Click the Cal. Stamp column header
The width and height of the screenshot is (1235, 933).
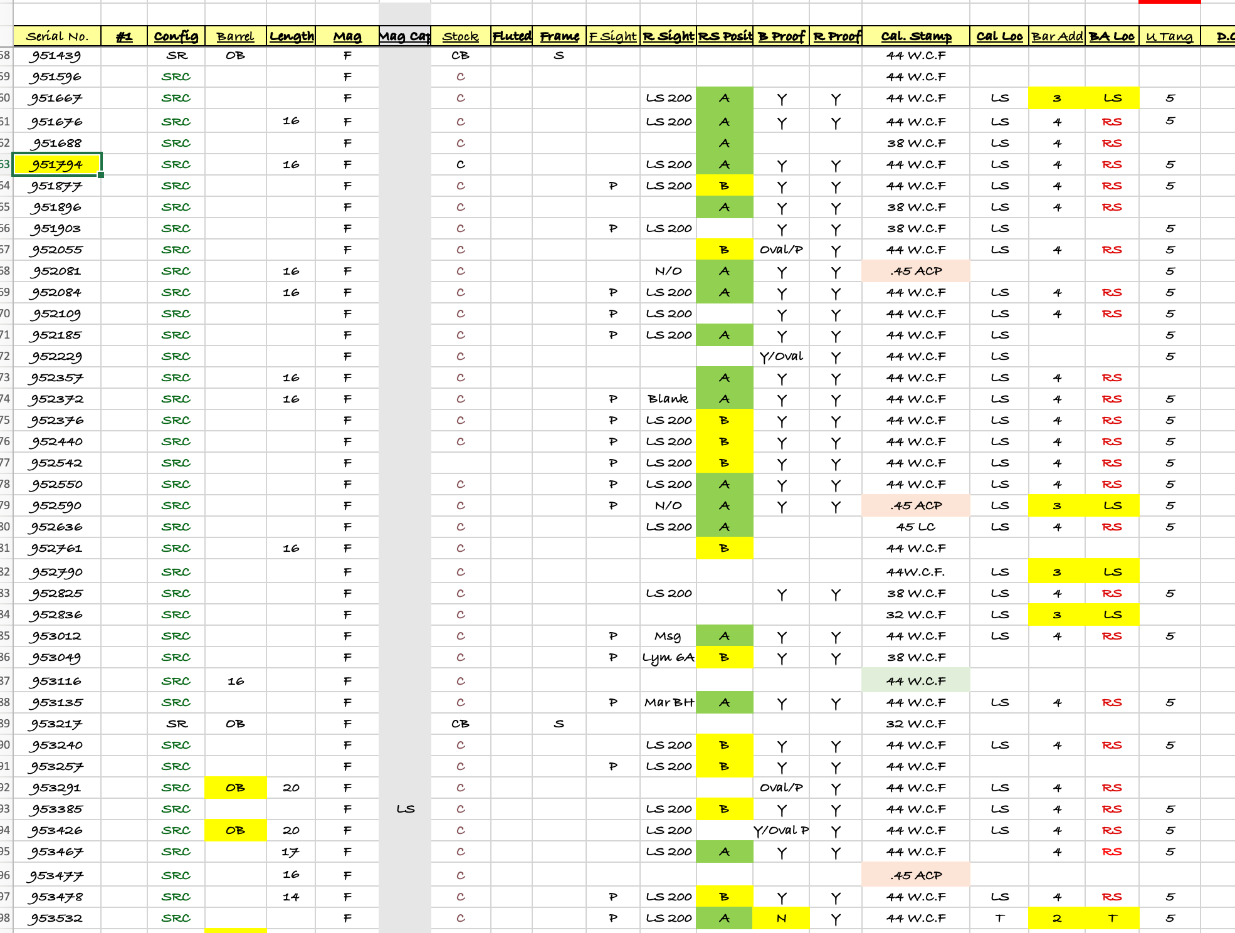[915, 36]
